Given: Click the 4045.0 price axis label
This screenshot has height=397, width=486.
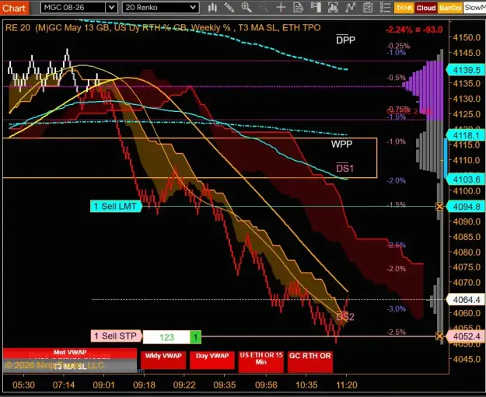Looking at the screenshot, I should tap(467, 359).
